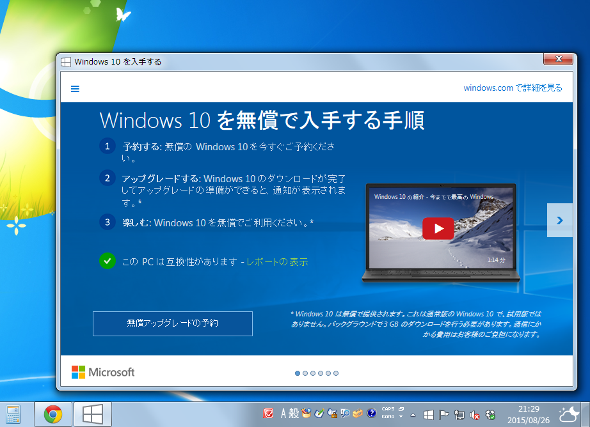
Task: Click the green compatibility checkmark icon
Action: pos(108,261)
